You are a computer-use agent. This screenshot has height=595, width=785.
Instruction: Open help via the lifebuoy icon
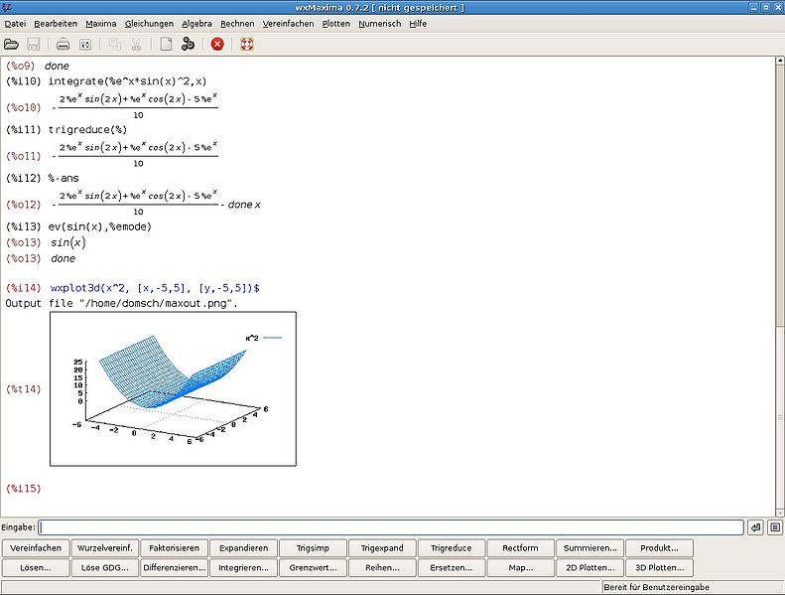coord(247,44)
